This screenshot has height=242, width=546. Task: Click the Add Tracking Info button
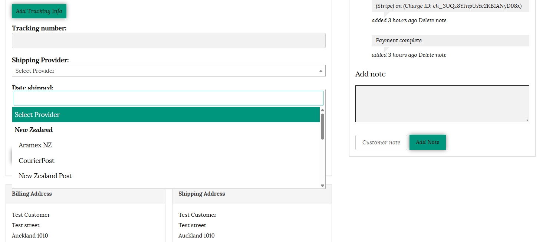pyautogui.click(x=39, y=11)
